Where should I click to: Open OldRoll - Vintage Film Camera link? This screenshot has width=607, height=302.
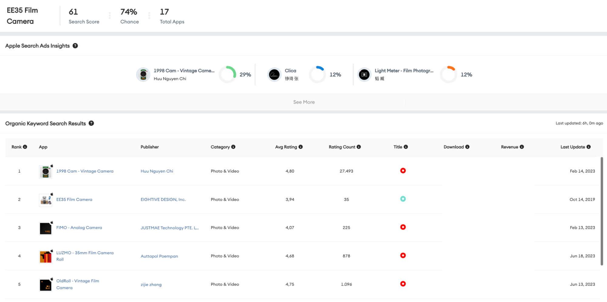[x=77, y=284]
